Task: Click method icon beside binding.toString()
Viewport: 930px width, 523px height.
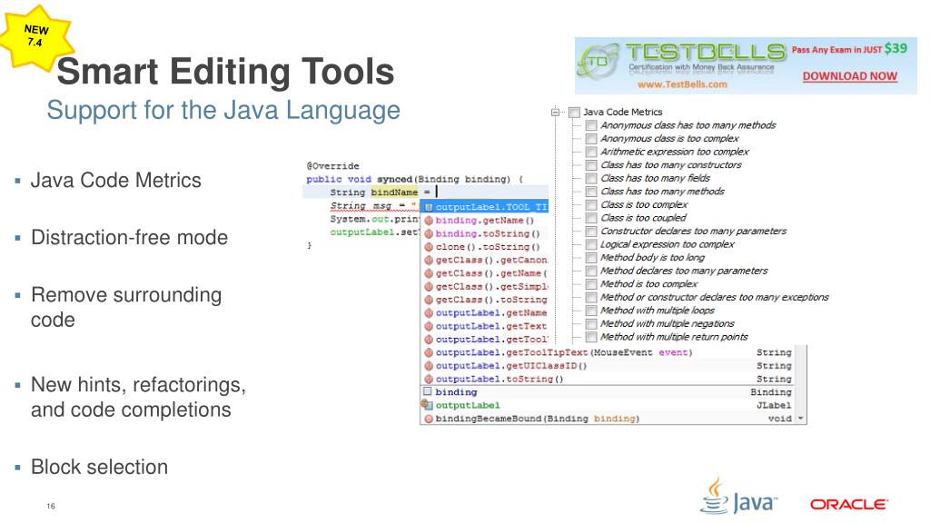Action: (429, 233)
